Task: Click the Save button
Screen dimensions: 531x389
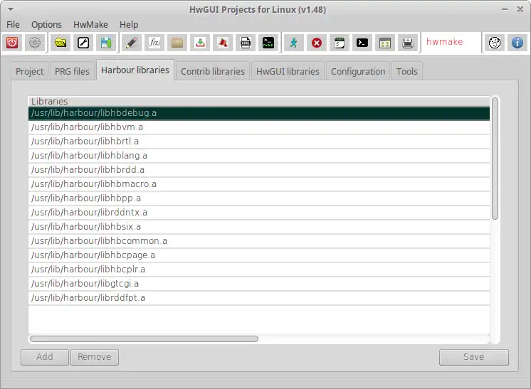Action: [x=474, y=357]
